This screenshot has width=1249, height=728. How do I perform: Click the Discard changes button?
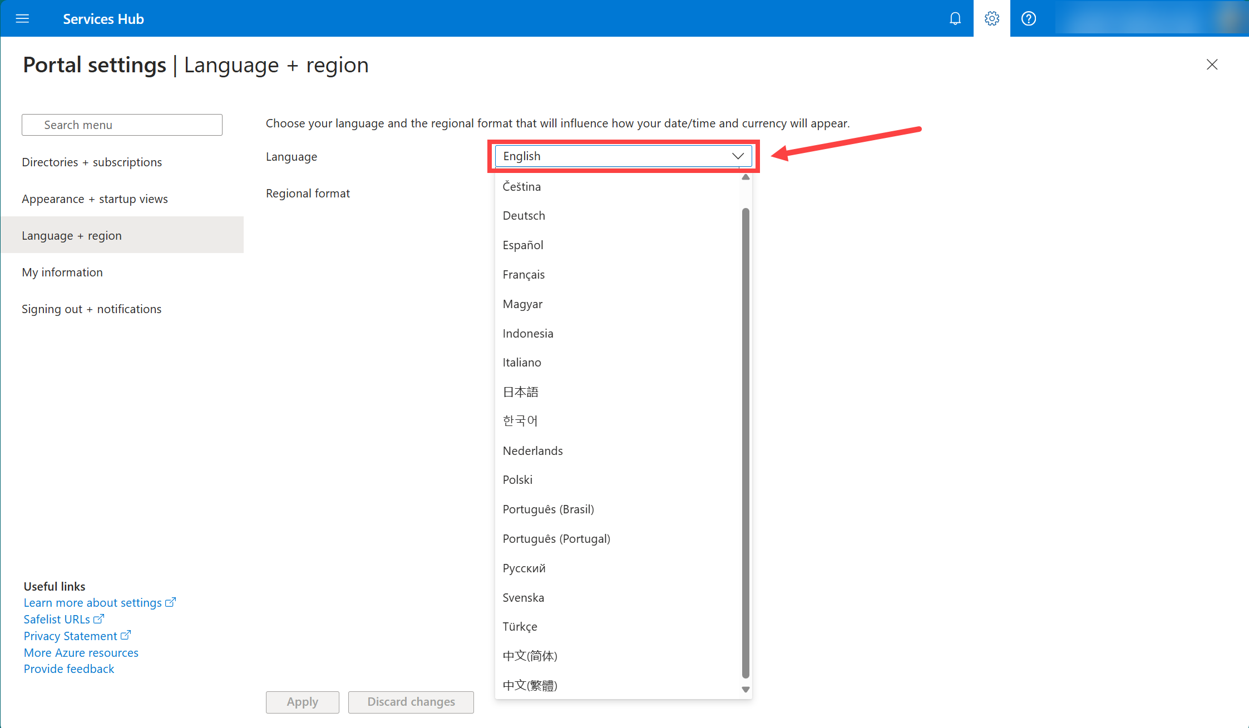click(x=411, y=702)
